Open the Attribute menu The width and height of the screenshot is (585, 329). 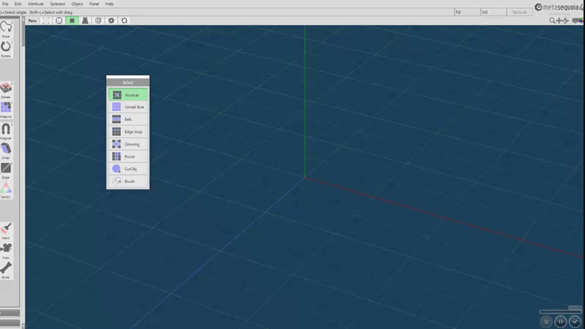coord(36,4)
